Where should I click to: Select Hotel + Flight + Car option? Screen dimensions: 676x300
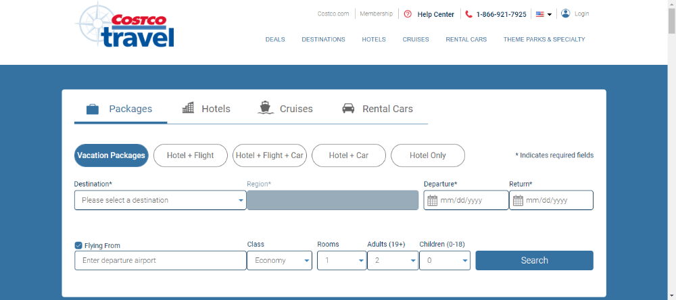point(270,155)
